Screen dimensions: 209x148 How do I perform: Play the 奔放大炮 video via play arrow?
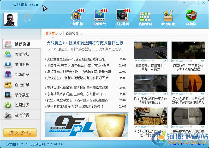coord(174,94)
